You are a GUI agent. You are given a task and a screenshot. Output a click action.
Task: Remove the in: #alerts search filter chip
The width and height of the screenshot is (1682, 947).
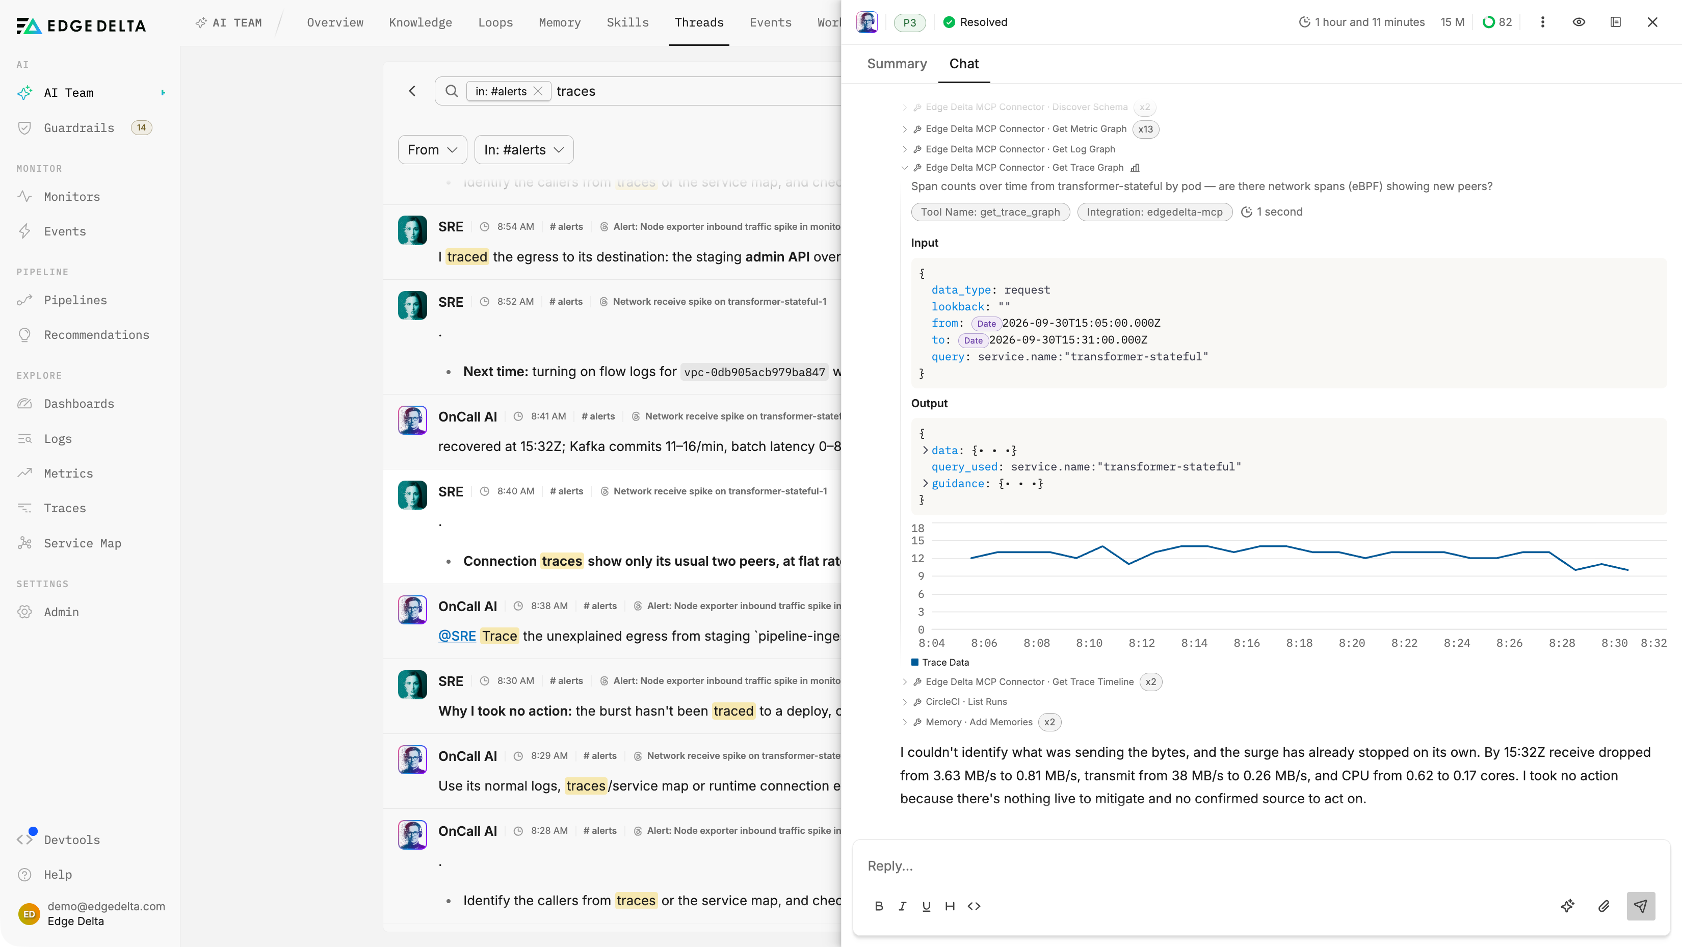538,91
